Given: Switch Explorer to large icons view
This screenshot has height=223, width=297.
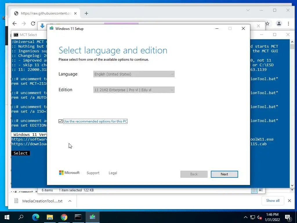Looking at the screenshot, I should click(261, 190).
